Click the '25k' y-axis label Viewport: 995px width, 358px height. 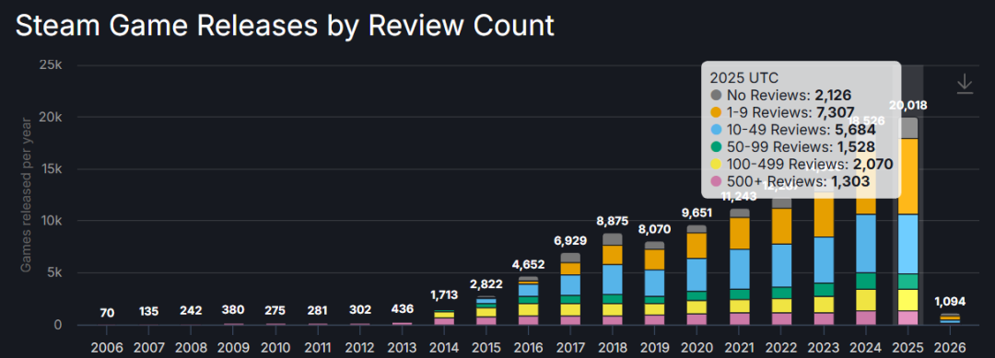coord(50,65)
